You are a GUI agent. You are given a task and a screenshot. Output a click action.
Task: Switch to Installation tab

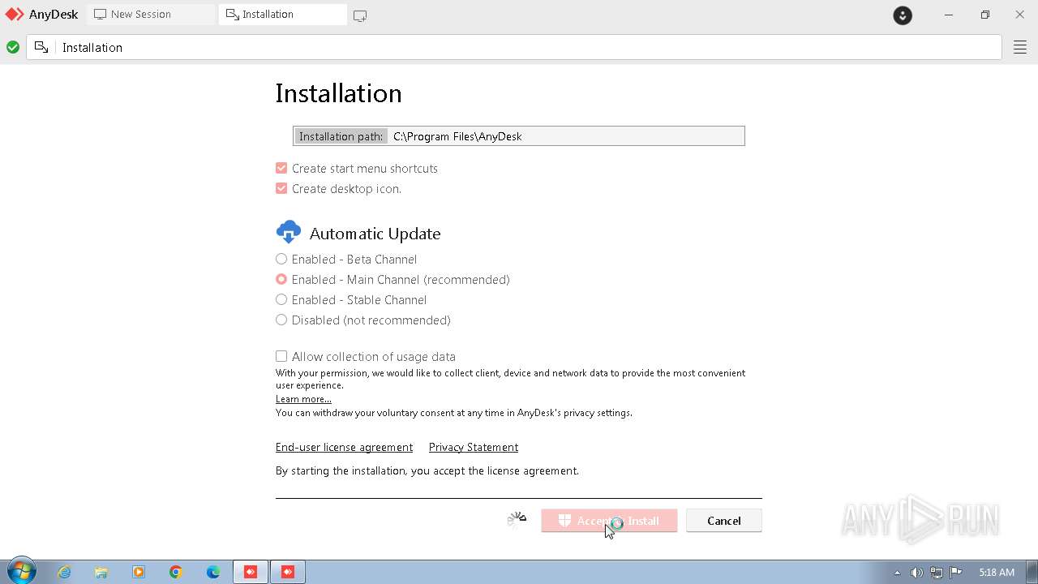(x=283, y=15)
